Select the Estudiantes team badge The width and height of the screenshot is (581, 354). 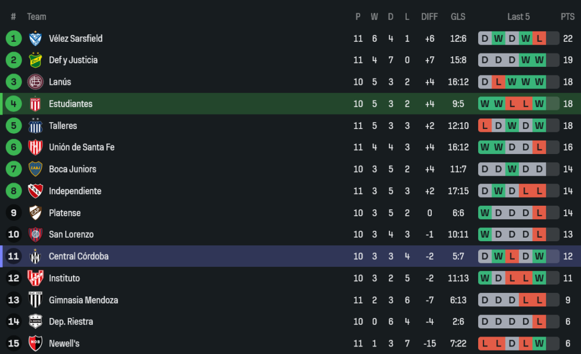pos(35,104)
